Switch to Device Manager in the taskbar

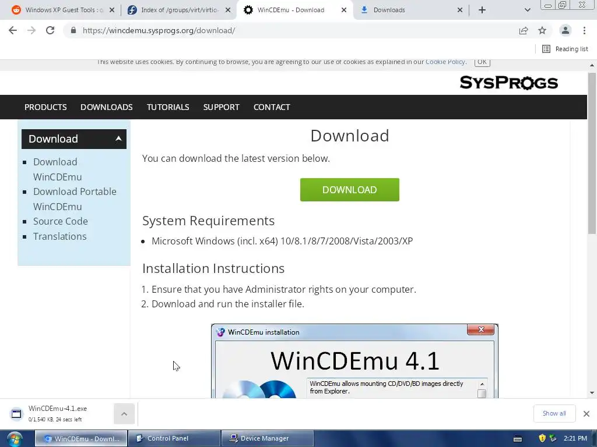(x=268, y=439)
